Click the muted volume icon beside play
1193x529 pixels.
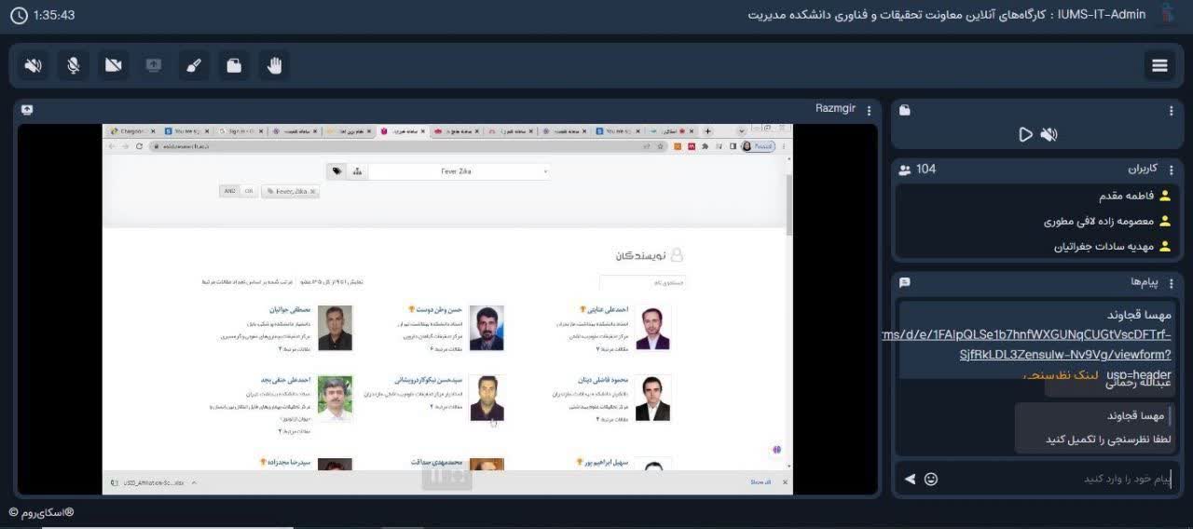[1049, 134]
